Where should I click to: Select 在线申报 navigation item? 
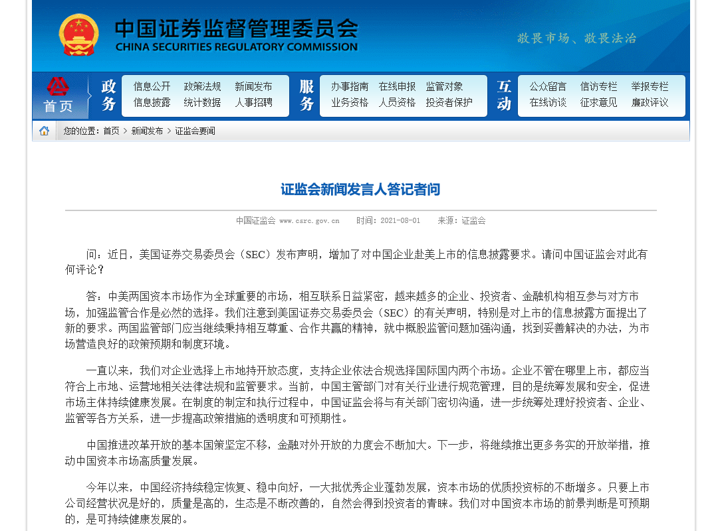[397, 86]
